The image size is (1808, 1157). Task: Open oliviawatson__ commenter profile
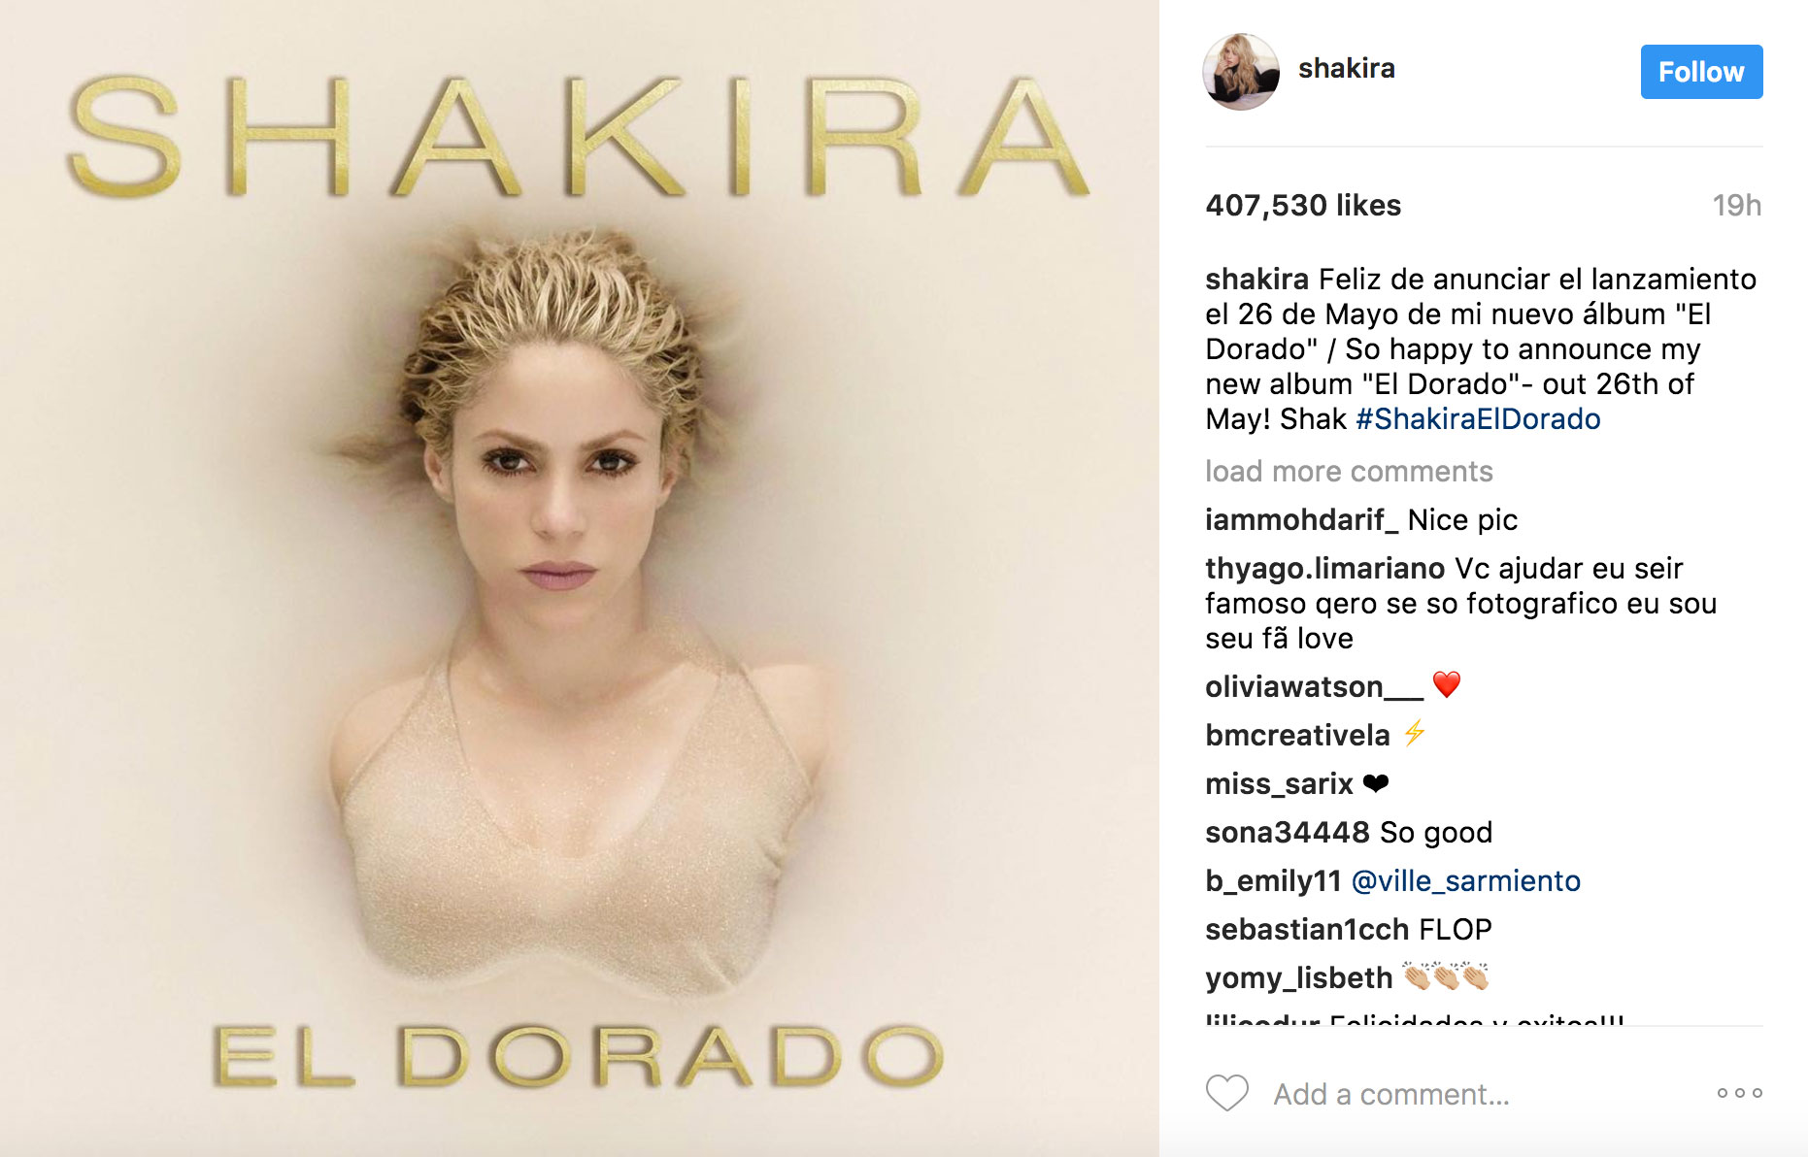point(1314,687)
